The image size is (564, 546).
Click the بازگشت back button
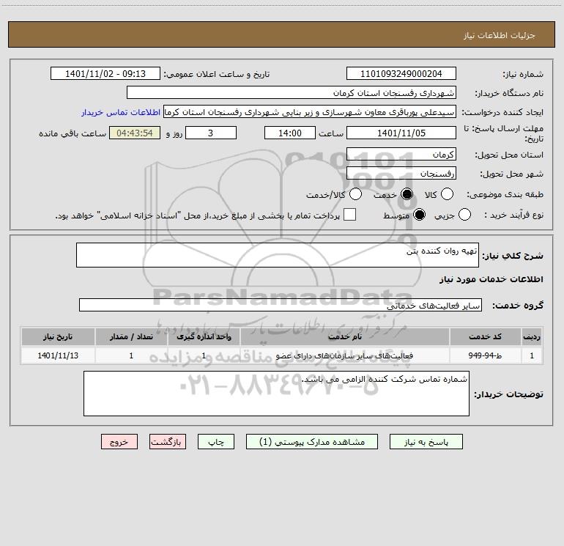click(168, 442)
